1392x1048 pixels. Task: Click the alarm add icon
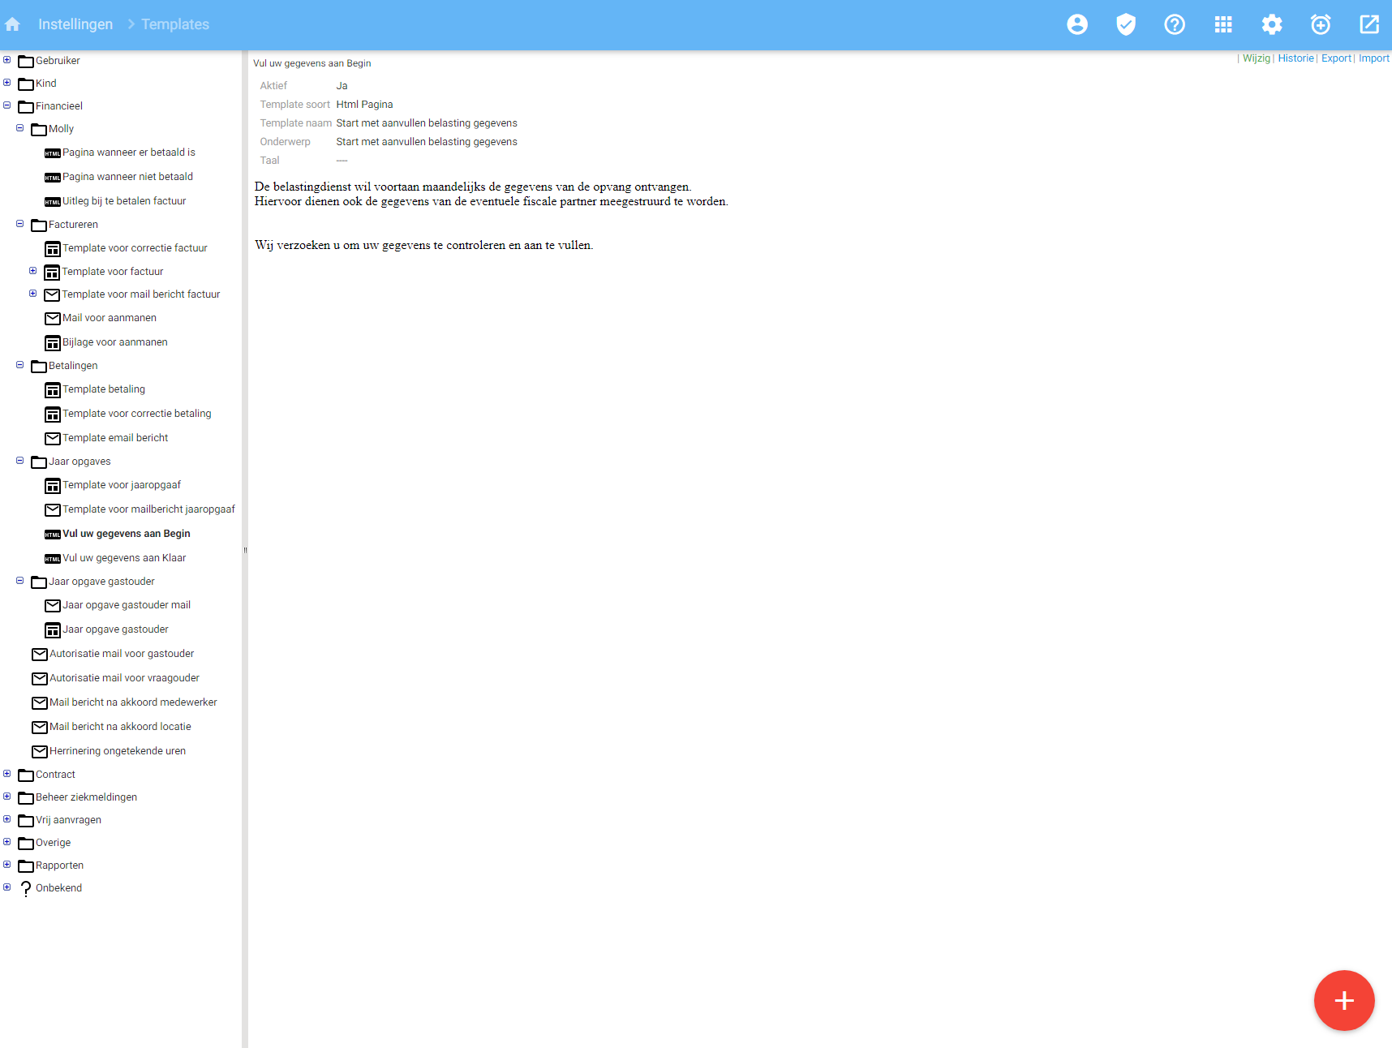click(1321, 24)
